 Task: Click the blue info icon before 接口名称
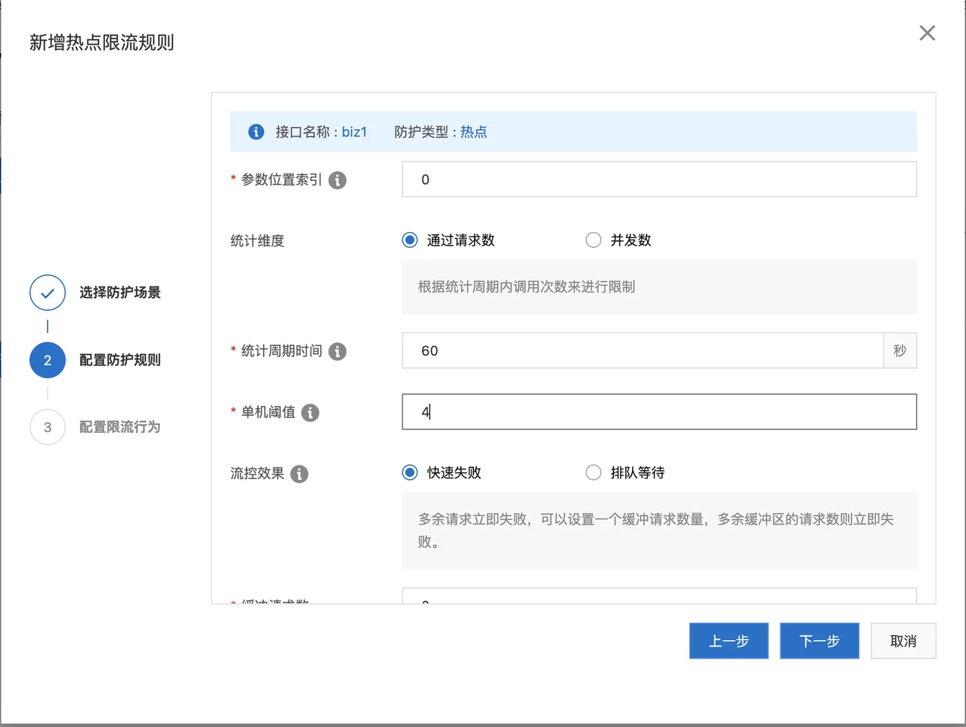[x=256, y=132]
